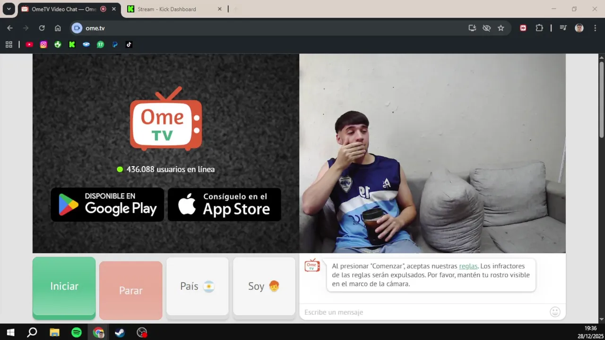The width and height of the screenshot is (605, 340).
Task: Open the blue oval bookmark after Kick
Action: click(x=86, y=44)
